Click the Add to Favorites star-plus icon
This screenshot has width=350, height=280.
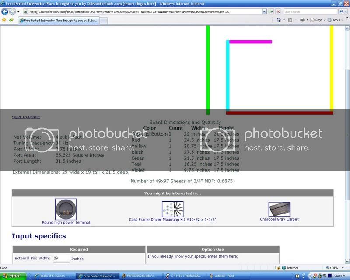[x=11, y=20]
